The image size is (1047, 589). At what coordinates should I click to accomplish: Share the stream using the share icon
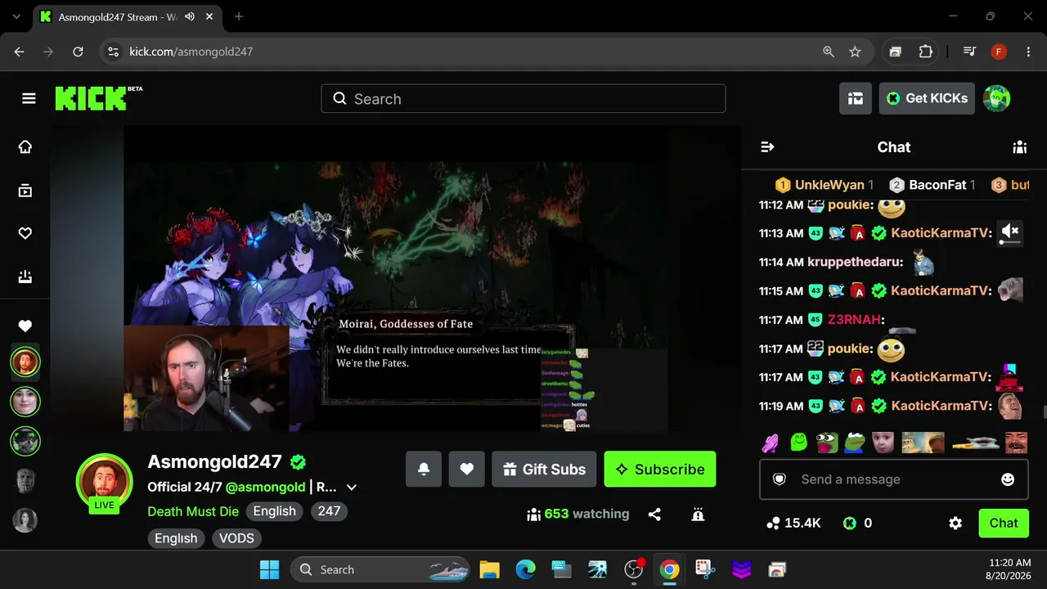point(654,515)
